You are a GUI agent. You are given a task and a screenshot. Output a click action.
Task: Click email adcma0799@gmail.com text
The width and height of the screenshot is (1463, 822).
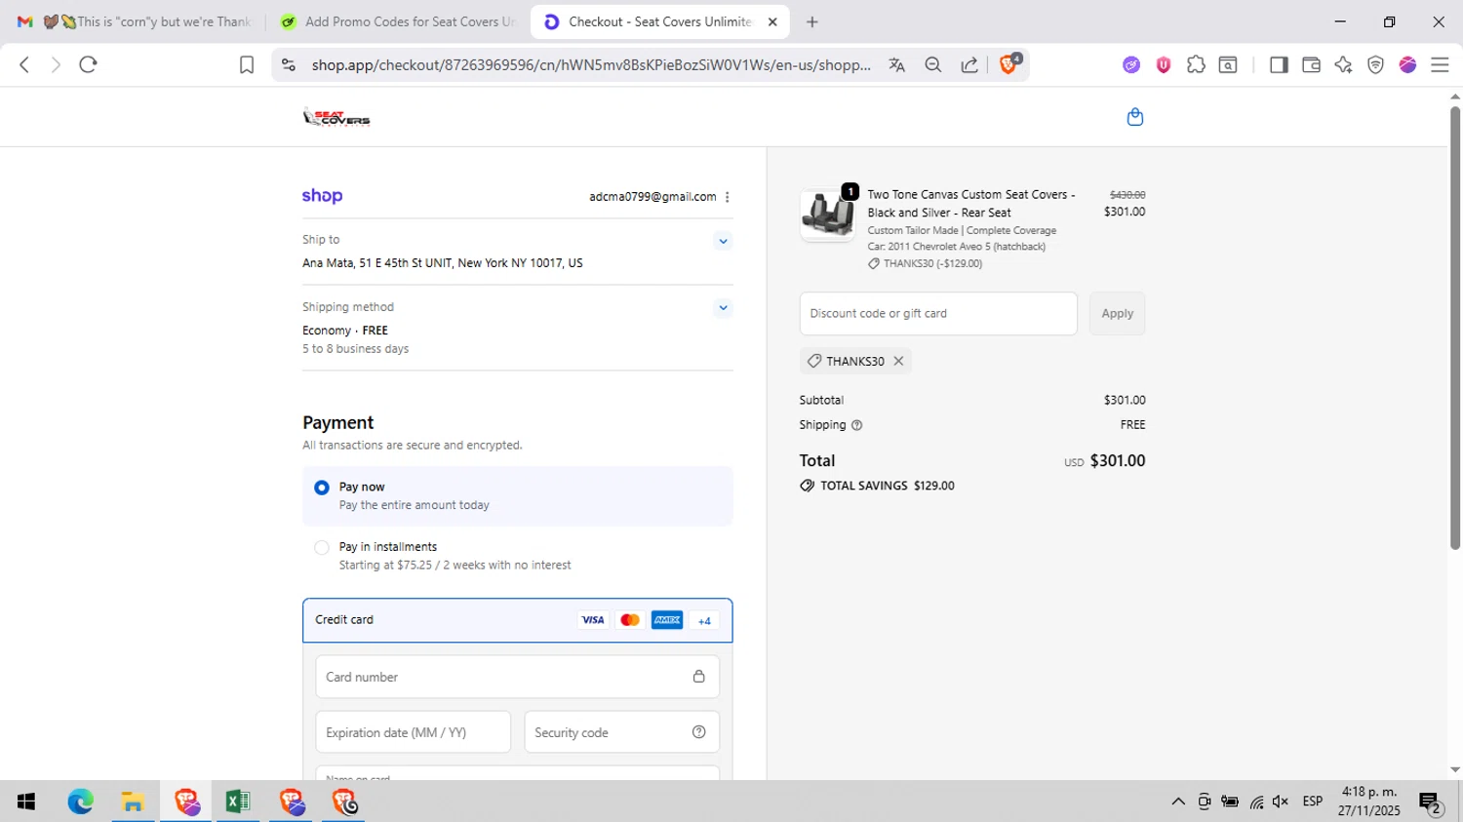click(652, 197)
